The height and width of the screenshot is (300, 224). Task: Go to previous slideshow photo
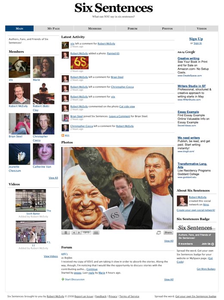tap(74, 233)
